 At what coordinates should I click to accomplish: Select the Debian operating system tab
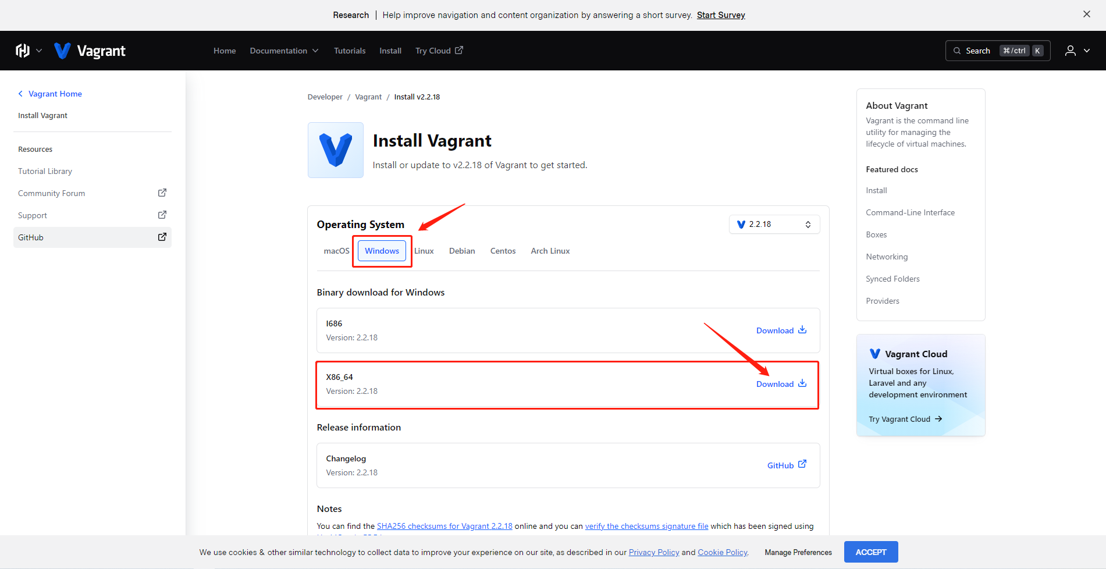point(462,251)
